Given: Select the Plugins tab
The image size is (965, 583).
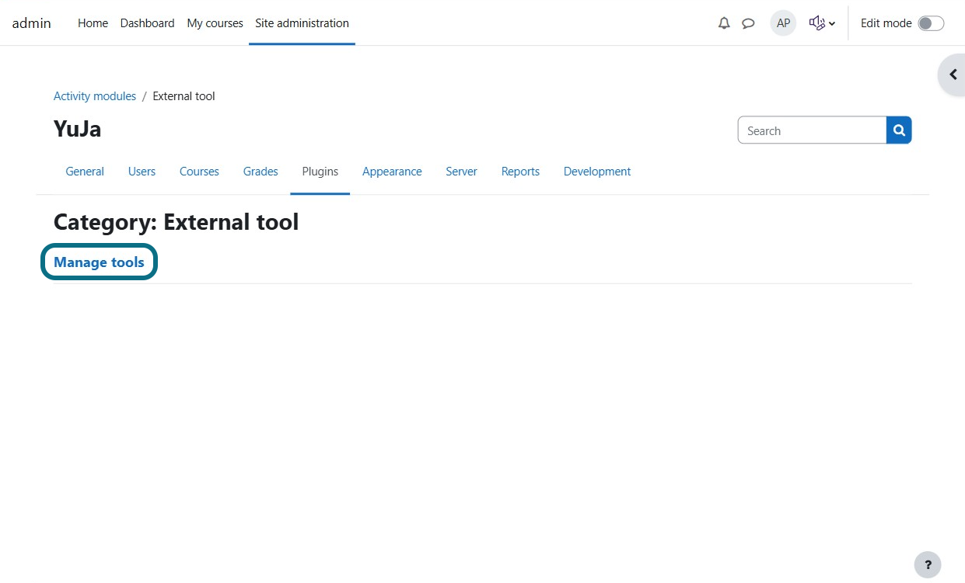Looking at the screenshot, I should point(320,172).
